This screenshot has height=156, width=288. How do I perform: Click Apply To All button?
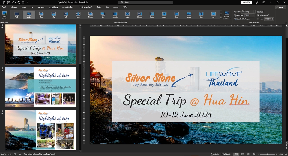(241, 19)
